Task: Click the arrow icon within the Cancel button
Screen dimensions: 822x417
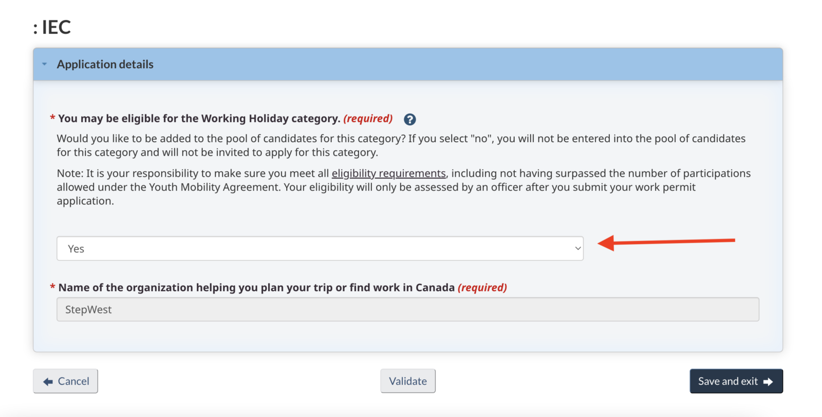Action: (x=47, y=381)
